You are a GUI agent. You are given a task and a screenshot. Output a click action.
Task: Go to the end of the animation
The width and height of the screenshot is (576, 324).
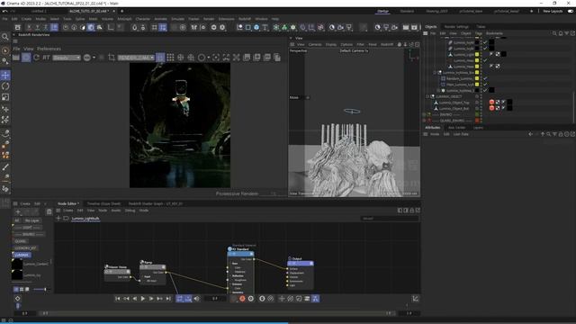coord(168,299)
